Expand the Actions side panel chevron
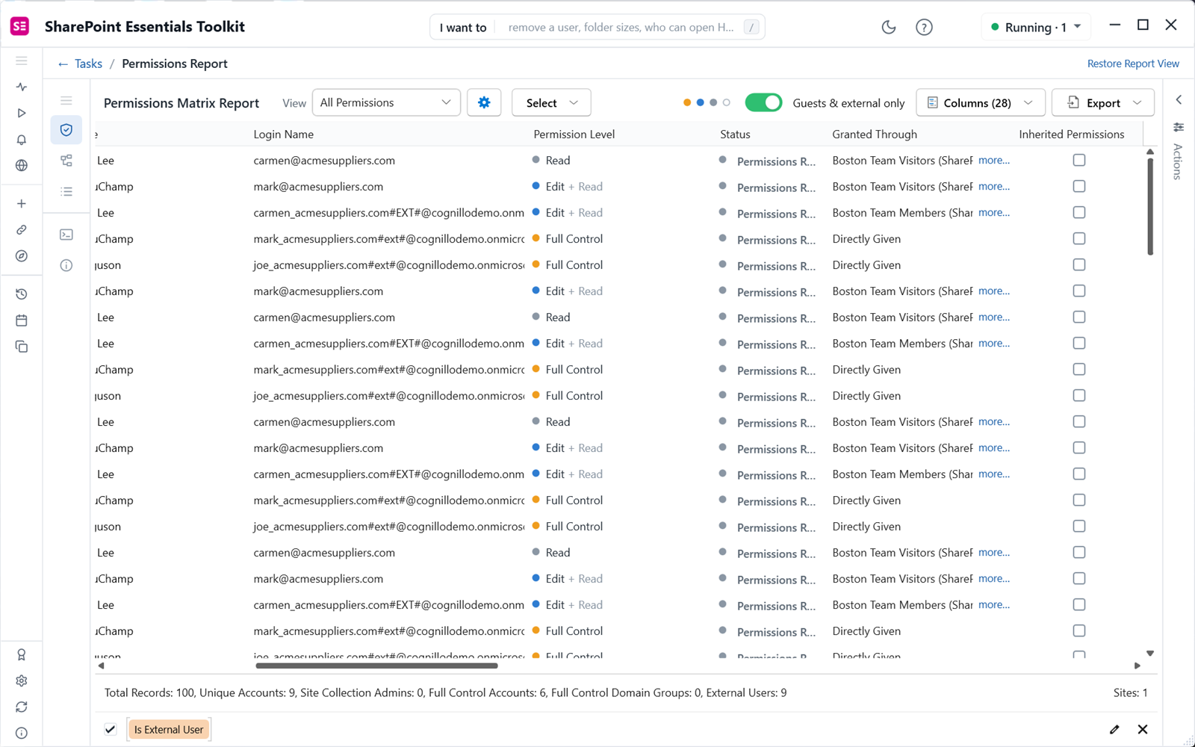This screenshot has height=747, width=1195. pyautogui.click(x=1179, y=99)
